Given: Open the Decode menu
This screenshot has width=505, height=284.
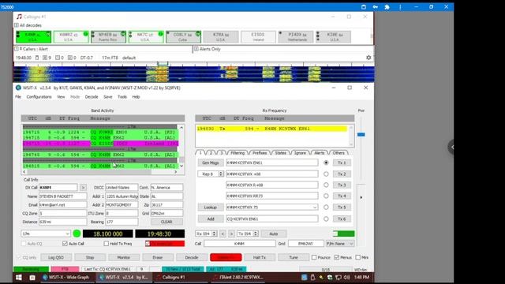Looking at the screenshot, I should click(x=92, y=96).
